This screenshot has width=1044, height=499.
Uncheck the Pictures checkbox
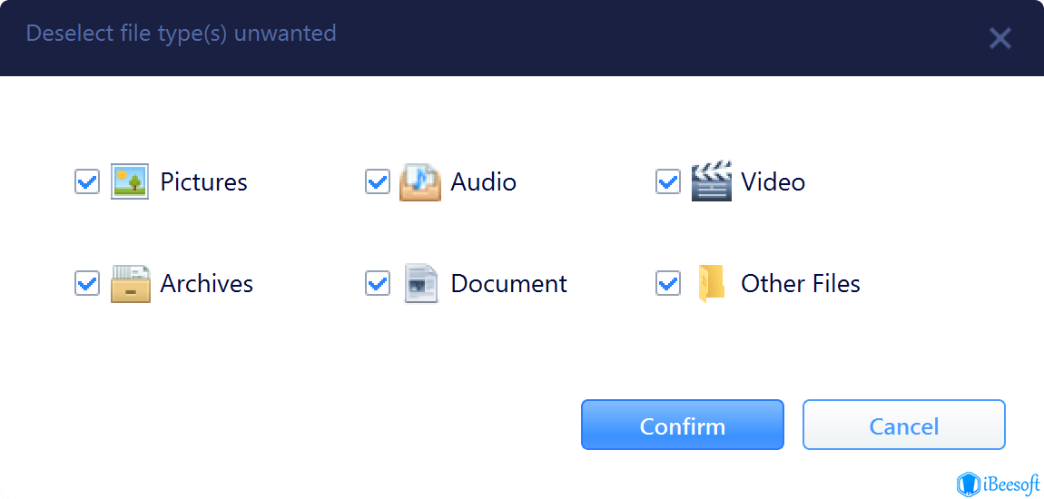click(86, 181)
